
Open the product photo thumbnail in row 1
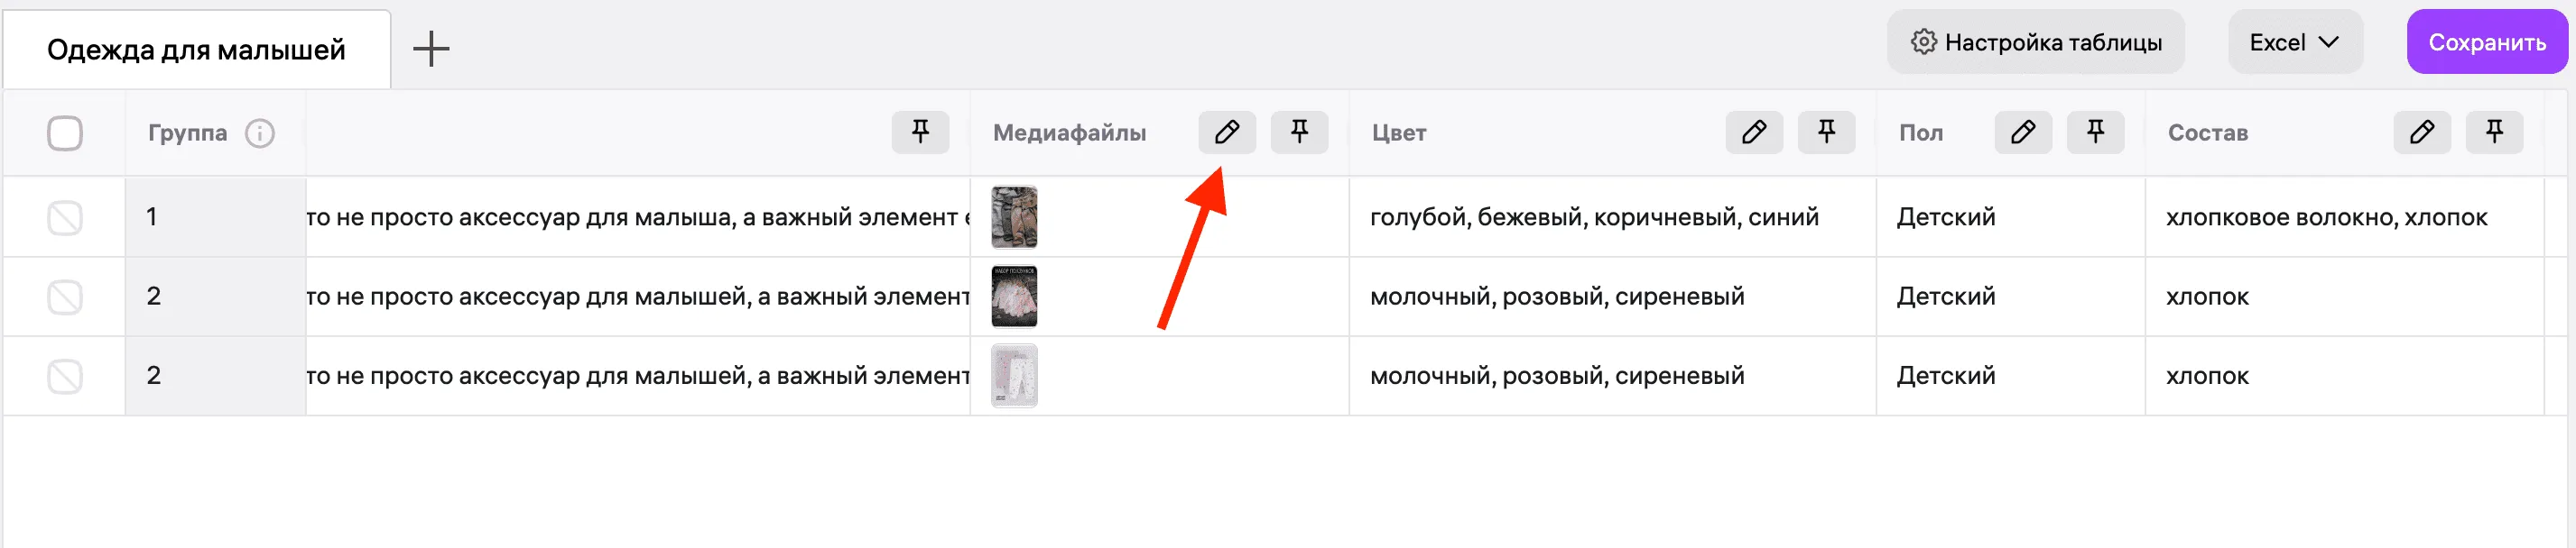coord(1016,215)
